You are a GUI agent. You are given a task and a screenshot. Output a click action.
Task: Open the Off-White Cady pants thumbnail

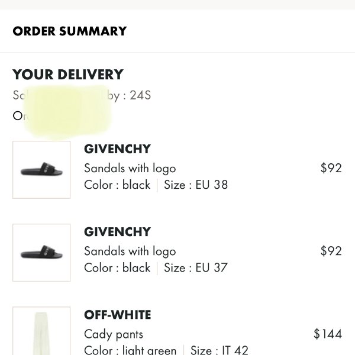[x=41, y=331]
